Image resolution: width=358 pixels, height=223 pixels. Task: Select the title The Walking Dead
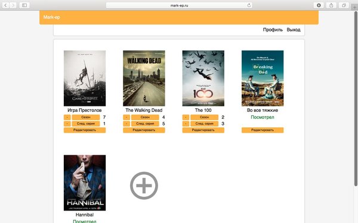click(144, 110)
